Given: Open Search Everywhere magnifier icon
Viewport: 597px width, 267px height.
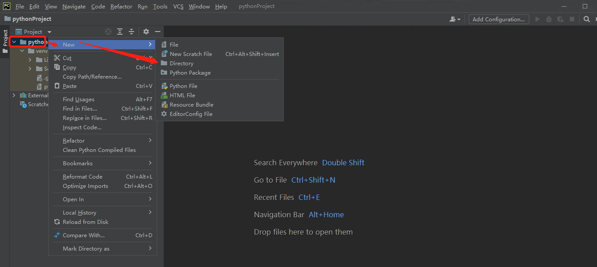Looking at the screenshot, I should [x=587, y=19].
